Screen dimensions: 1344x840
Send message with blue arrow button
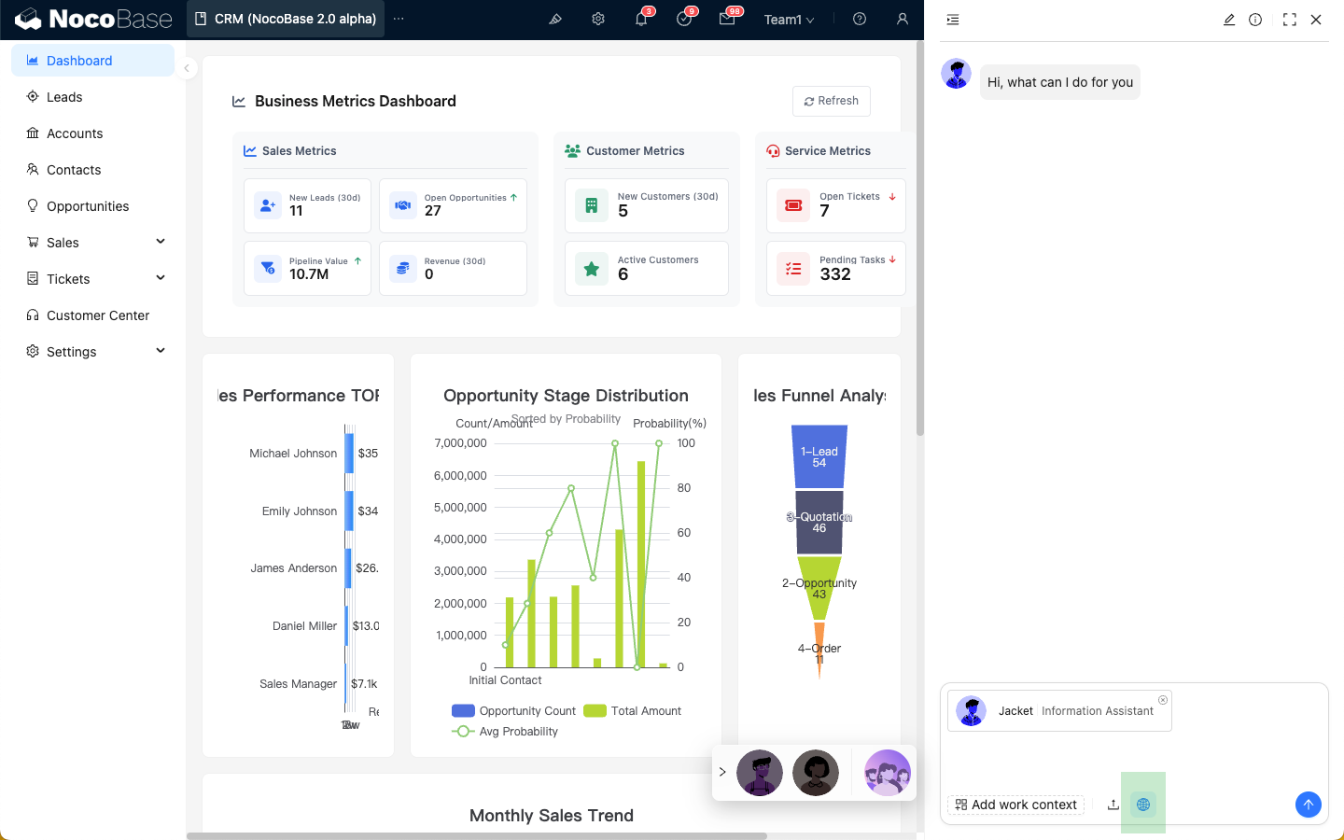point(1308,805)
